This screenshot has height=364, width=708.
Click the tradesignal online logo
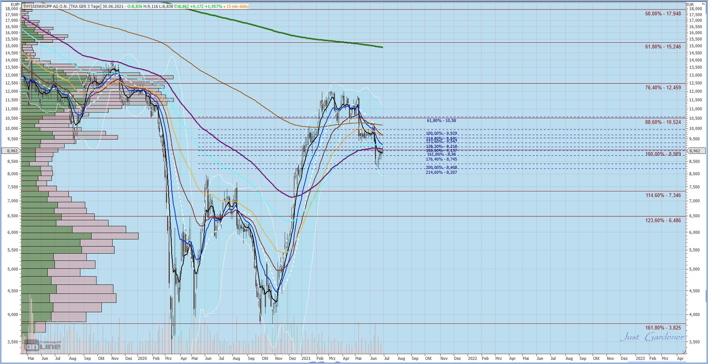[x=42, y=345]
